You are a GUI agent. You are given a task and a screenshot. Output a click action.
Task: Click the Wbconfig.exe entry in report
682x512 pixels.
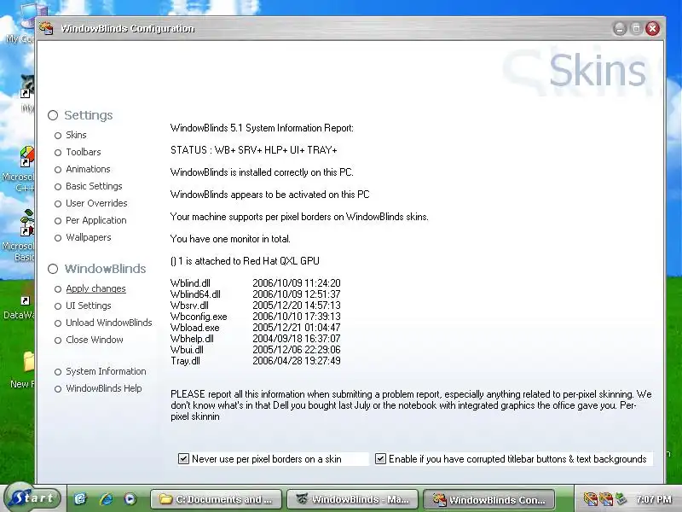point(199,317)
